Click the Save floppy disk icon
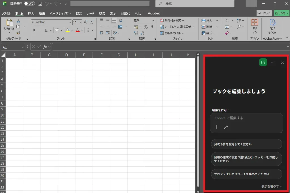Screen dimensions: 290x193 (40, 3)
